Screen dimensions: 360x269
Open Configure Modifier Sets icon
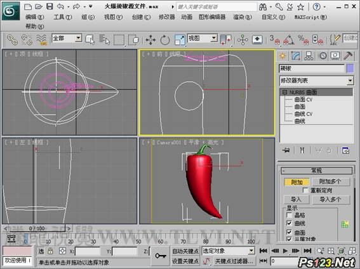(x=345, y=150)
